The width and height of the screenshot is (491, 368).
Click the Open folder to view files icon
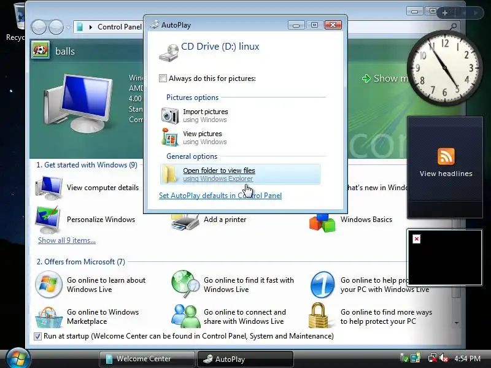click(170, 174)
